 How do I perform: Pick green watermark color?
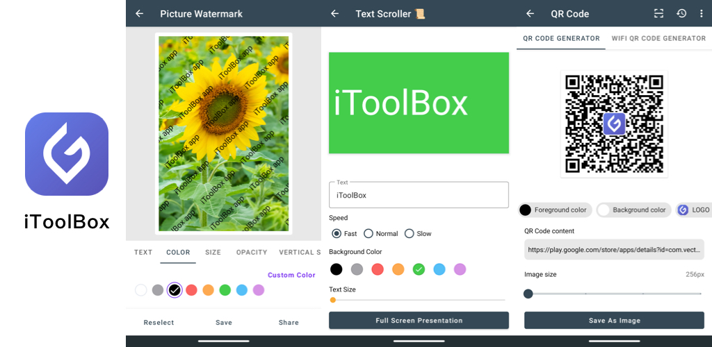point(225,290)
